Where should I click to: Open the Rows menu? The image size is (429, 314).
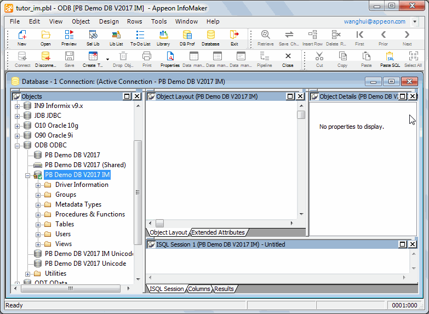coord(134,21)
